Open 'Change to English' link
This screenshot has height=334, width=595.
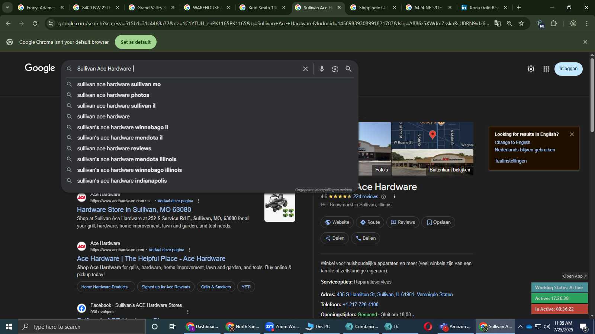pos(512,143)
